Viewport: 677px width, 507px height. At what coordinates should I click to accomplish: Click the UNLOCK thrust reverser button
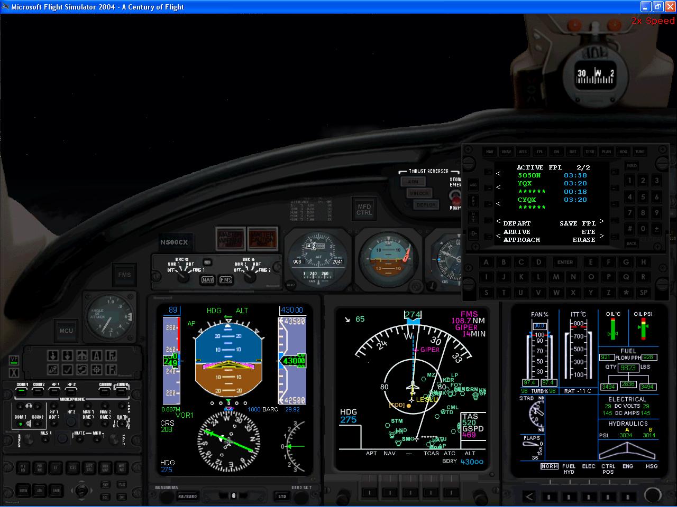coord(419,193)
